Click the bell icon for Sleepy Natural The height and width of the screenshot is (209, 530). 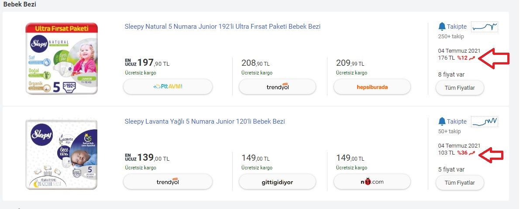(x=442, y=27)
